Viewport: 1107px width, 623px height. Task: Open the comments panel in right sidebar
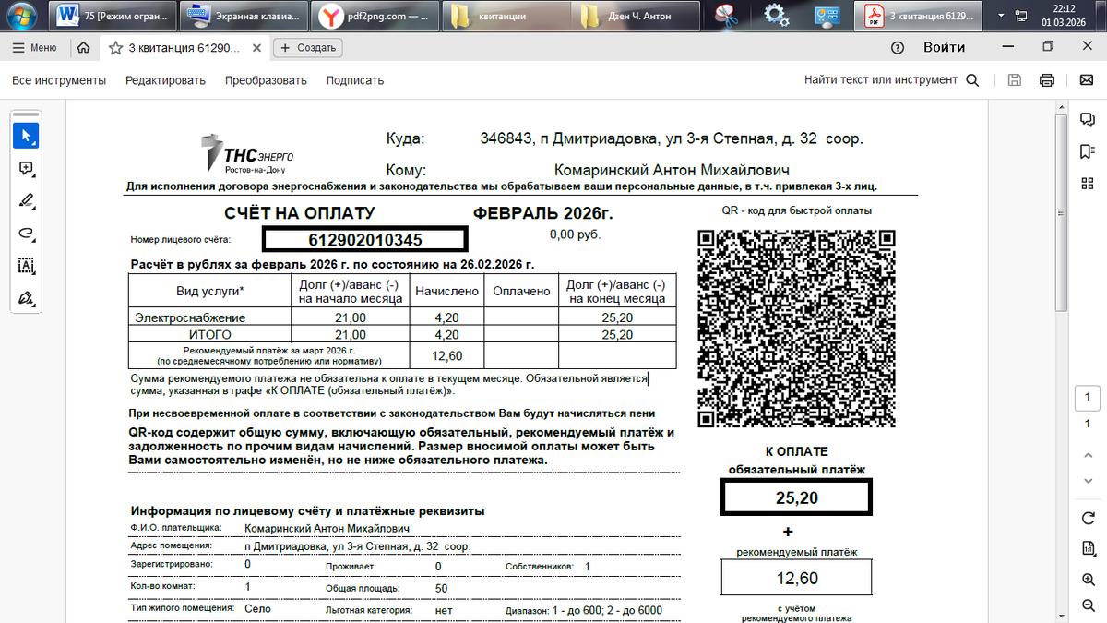tap(1088, 119)
